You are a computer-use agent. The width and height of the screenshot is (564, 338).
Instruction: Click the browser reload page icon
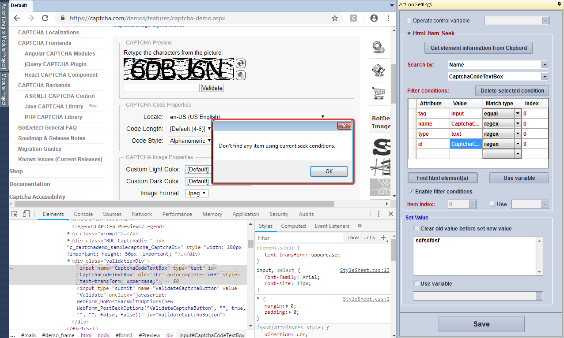click(45, 18)
